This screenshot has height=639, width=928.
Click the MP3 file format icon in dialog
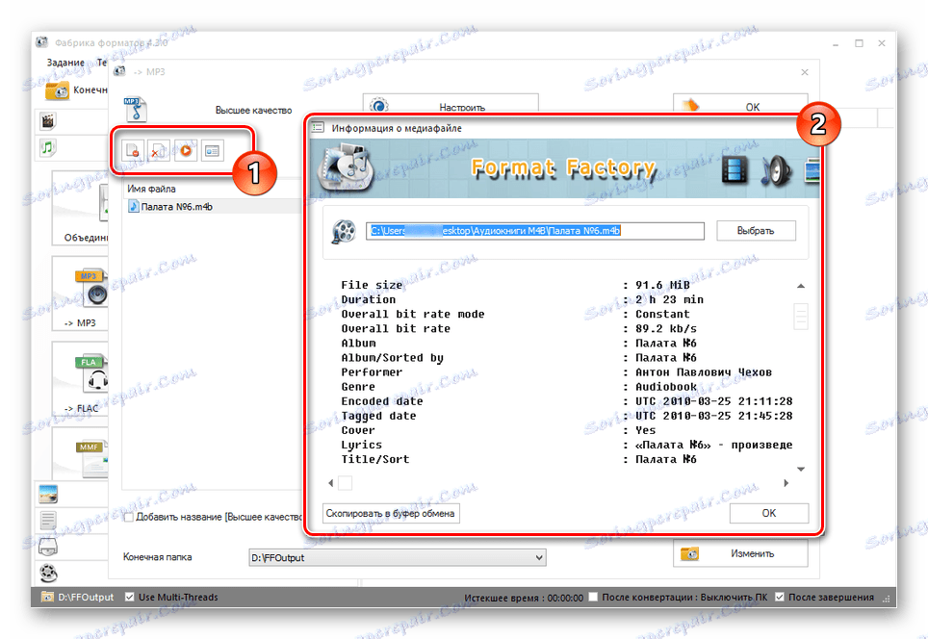pos(136,110)
